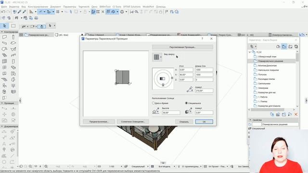Viewport: 308px width, 173px height.
Task: Collapse the 'Свойства' section in Navigator
Action: pos(250,120)
